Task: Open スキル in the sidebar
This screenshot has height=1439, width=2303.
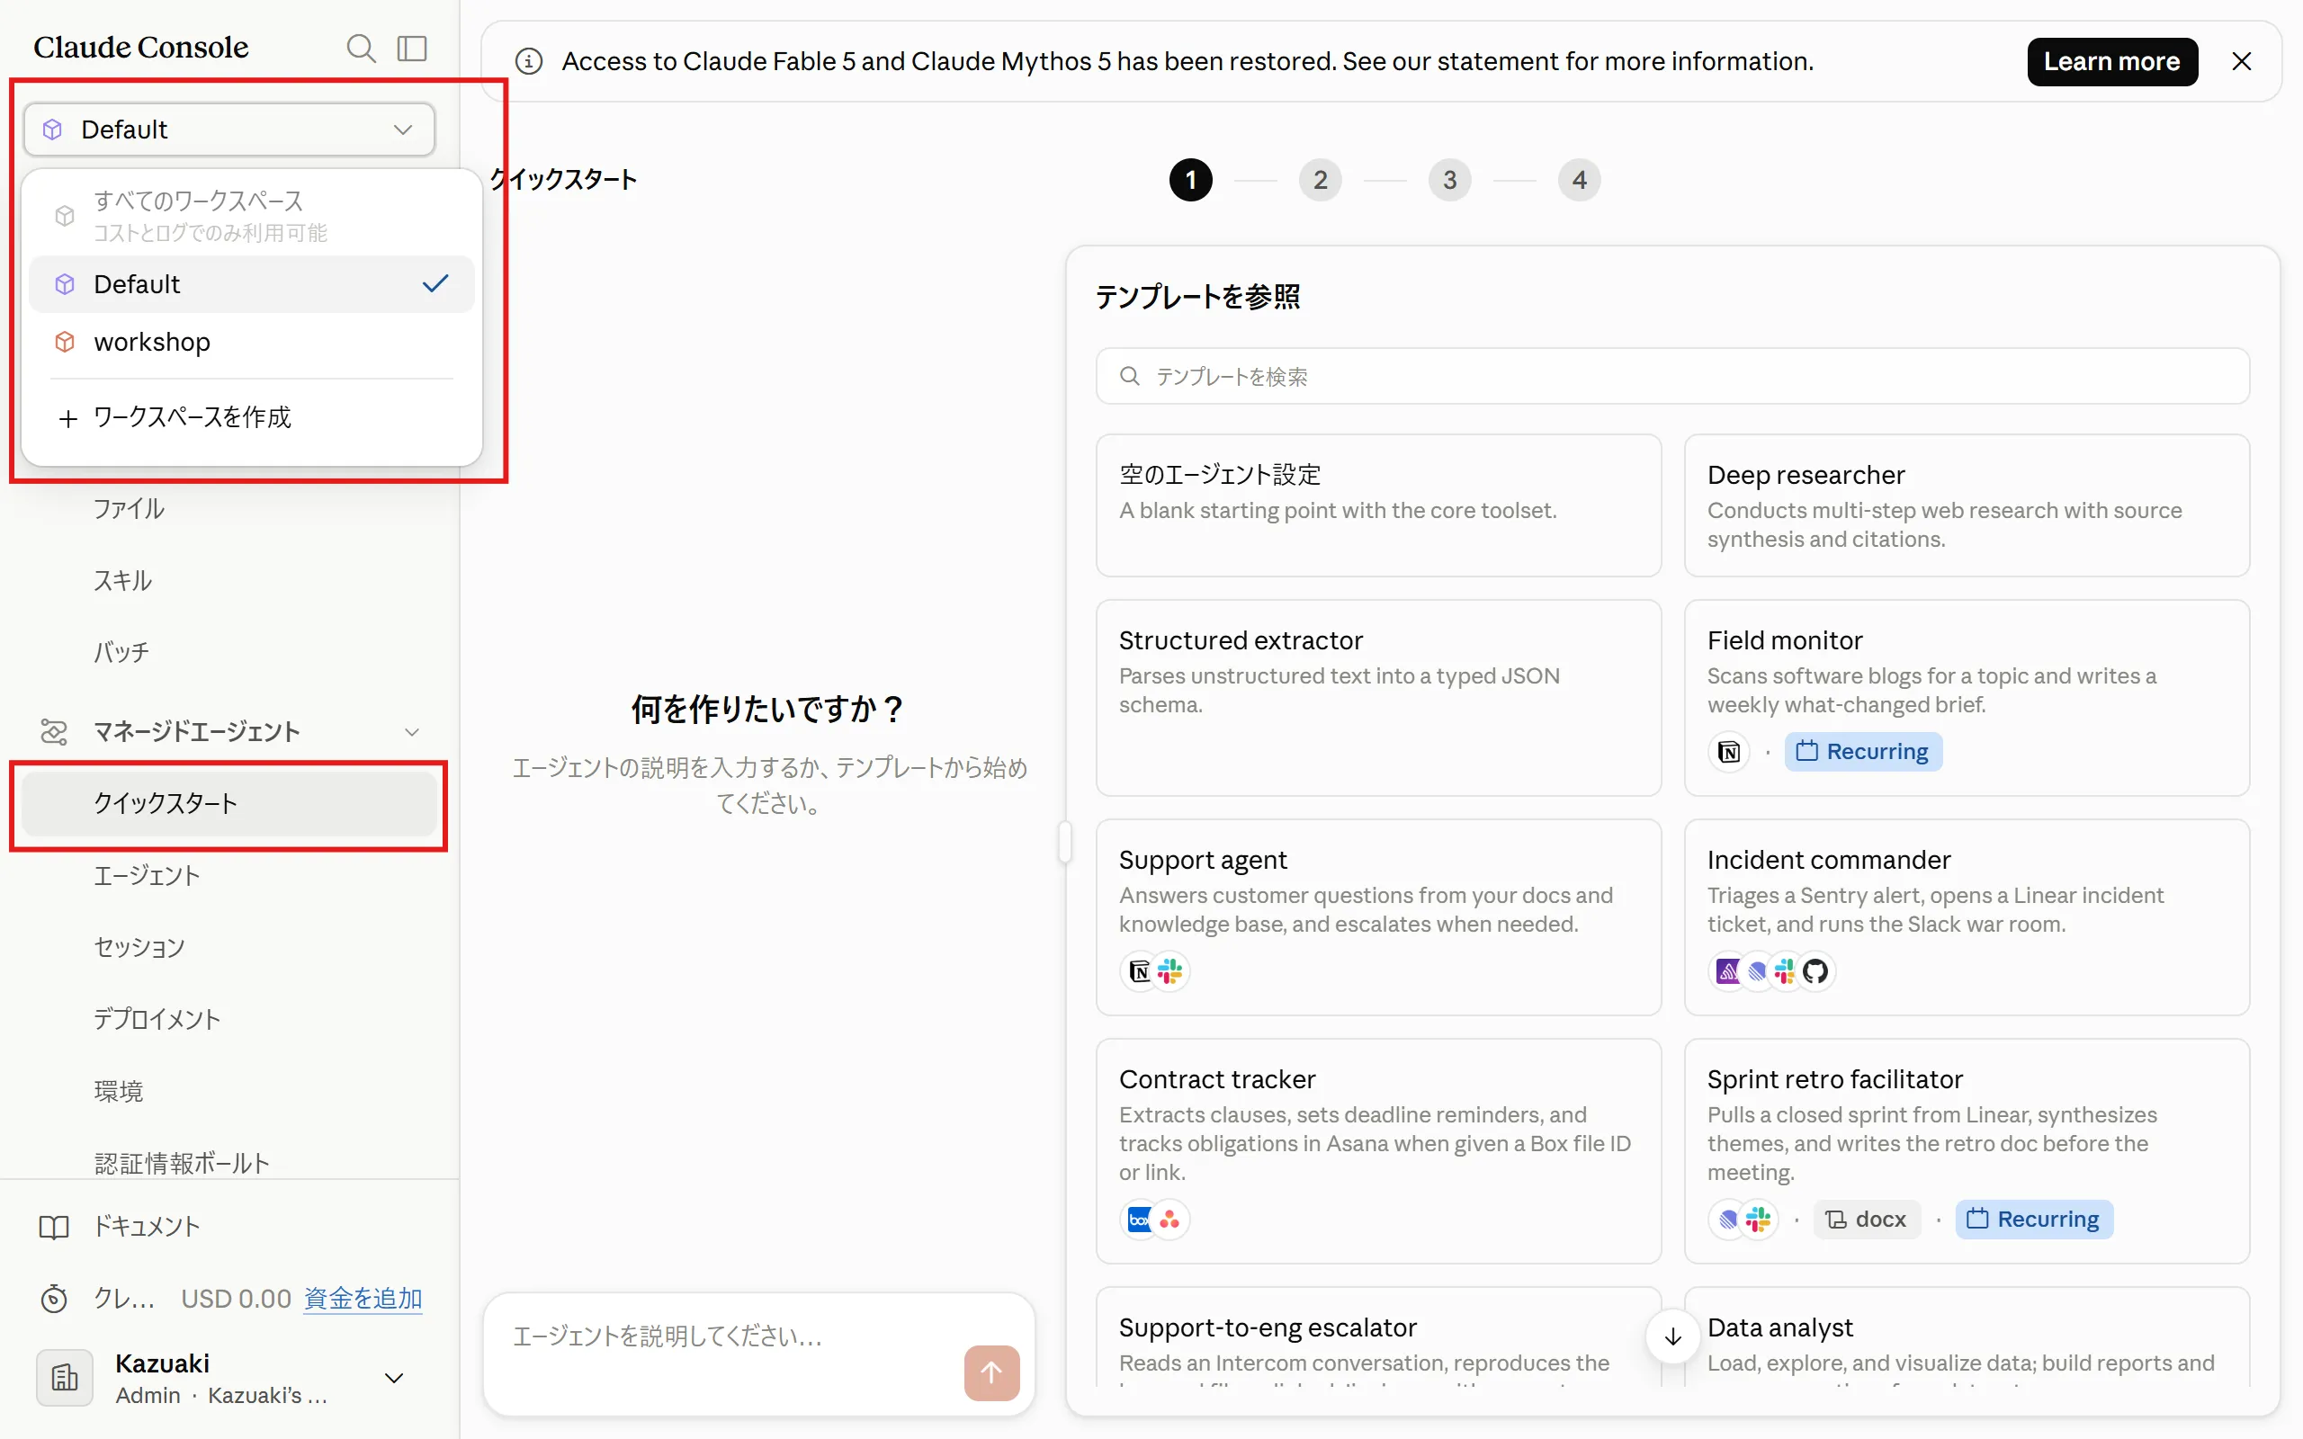Action: pyautogui.click(x=122, y=581)
